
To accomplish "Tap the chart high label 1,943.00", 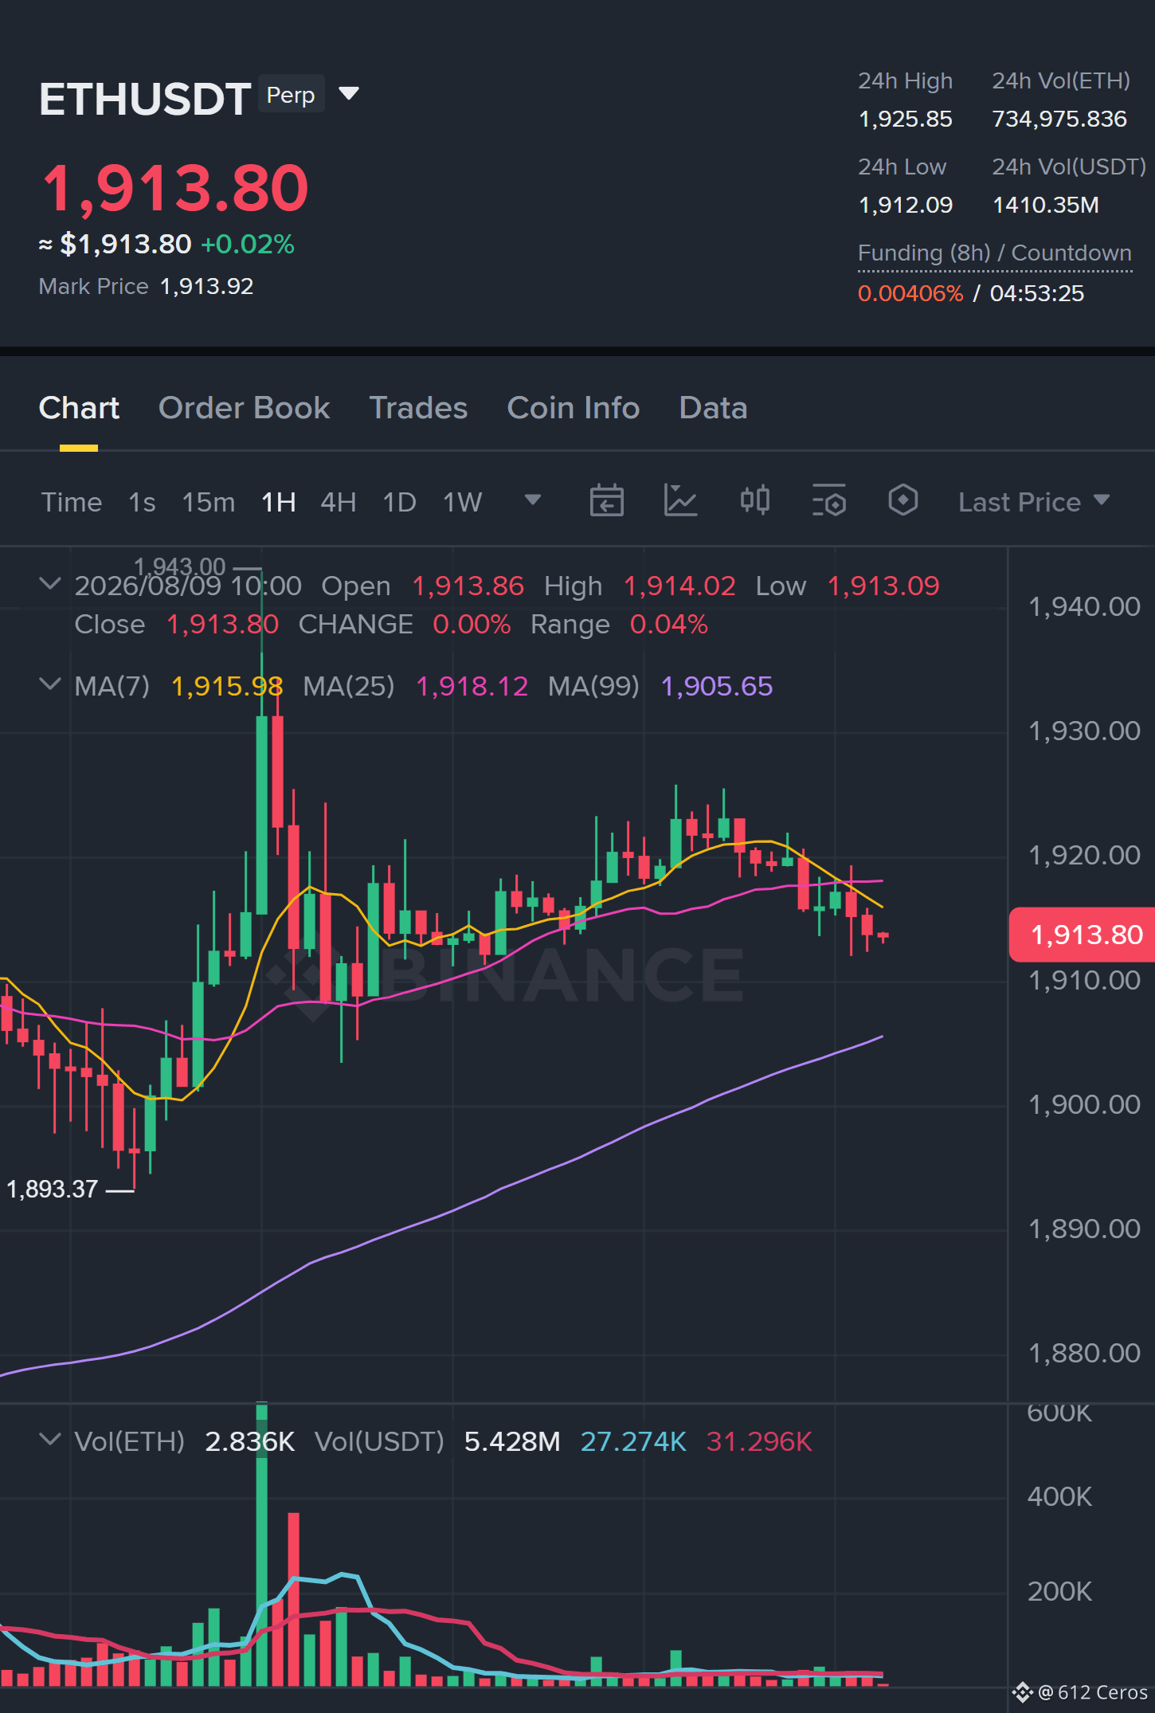I will pyautogui.click(x=180, y=566).
